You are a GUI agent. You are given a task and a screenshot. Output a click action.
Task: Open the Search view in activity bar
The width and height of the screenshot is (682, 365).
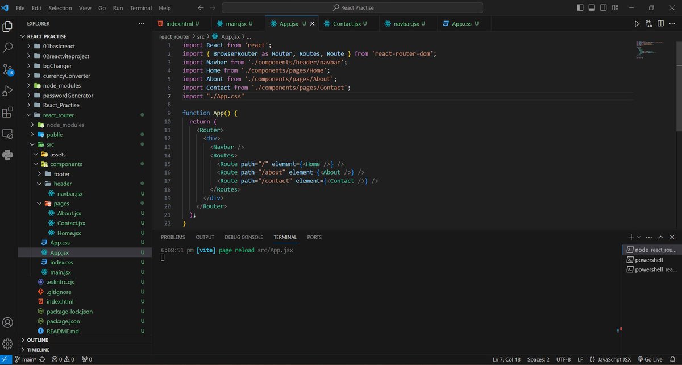(8, 48)
